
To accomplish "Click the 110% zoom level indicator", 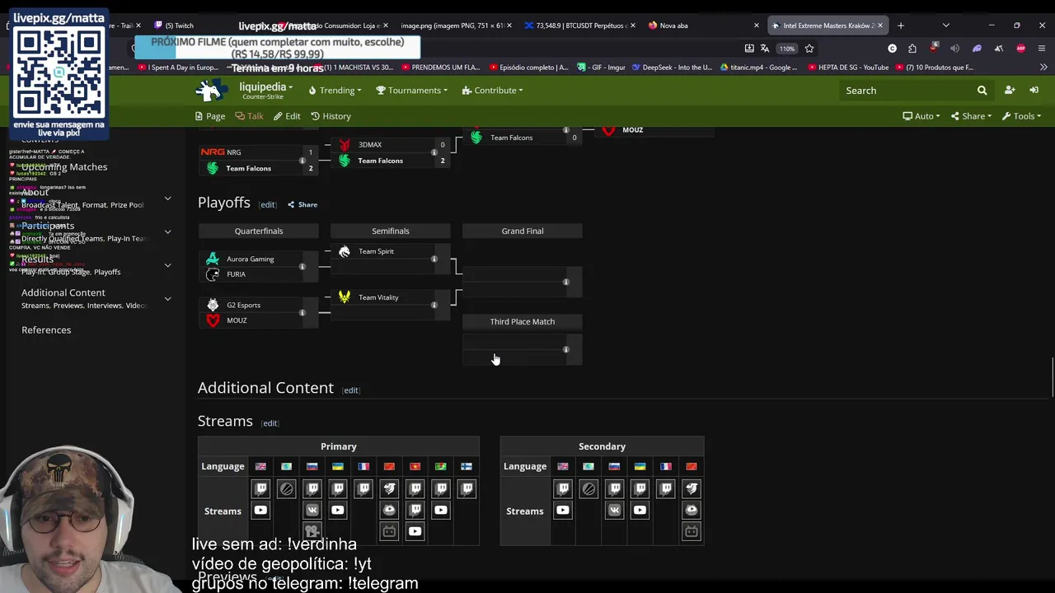I will pyautogui.click(x=787, y=49).
